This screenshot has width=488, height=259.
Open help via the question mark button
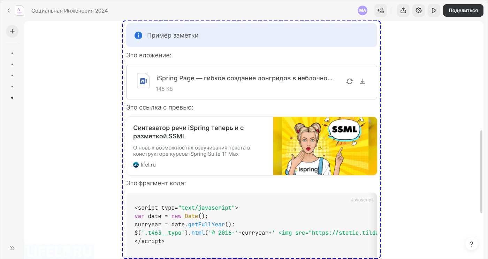(471, 244)
